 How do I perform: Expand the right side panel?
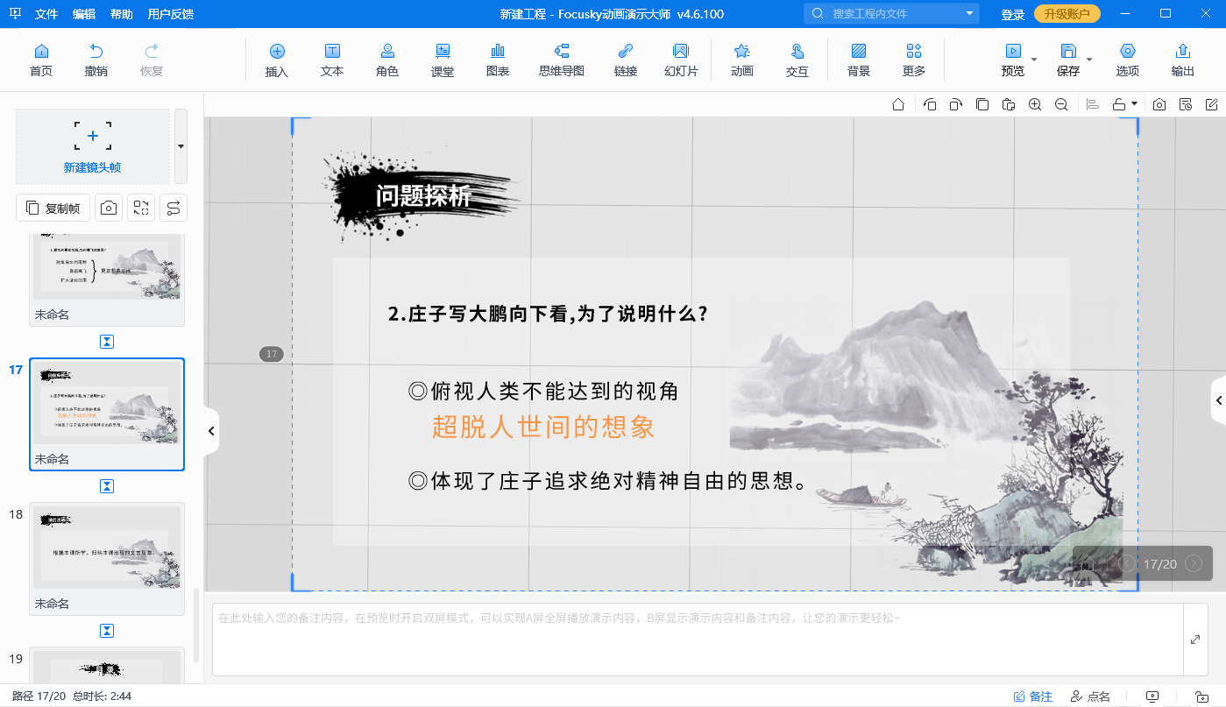pyautogui.click(x=1218, y=400)
